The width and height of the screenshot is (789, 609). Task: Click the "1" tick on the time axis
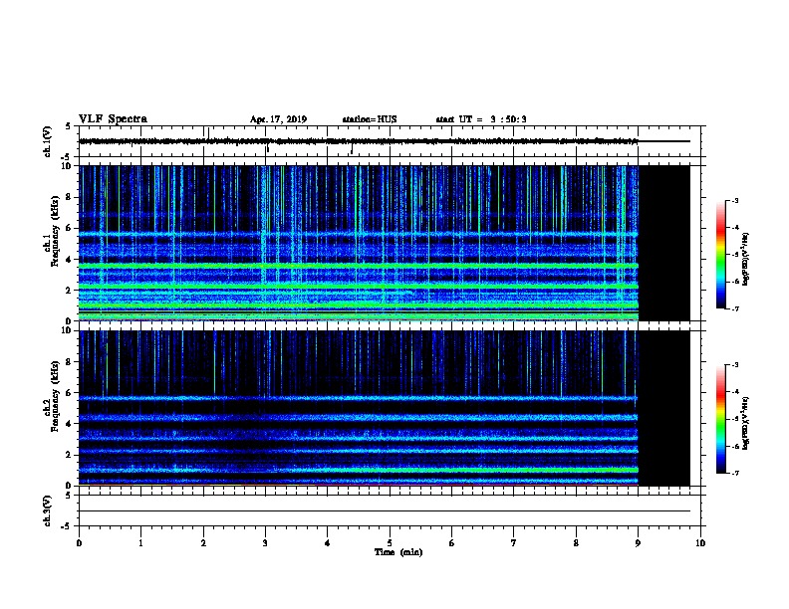140,543
